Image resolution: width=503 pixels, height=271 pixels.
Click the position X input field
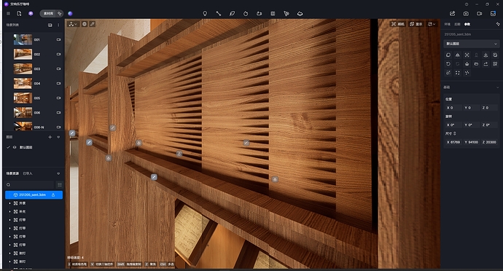453,108
